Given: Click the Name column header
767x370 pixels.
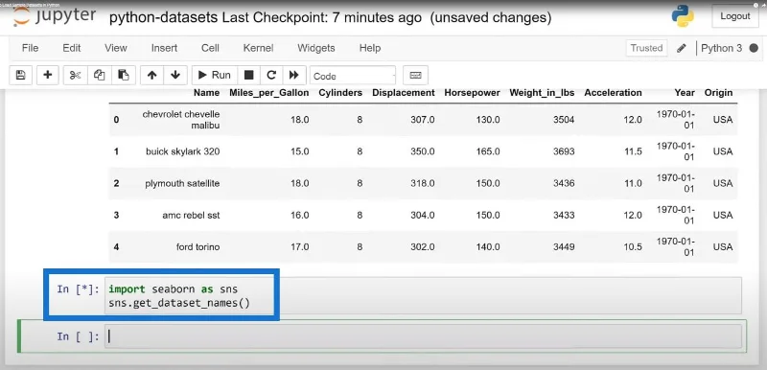Looking at the screenshot, I should click(x=206, y=92).
